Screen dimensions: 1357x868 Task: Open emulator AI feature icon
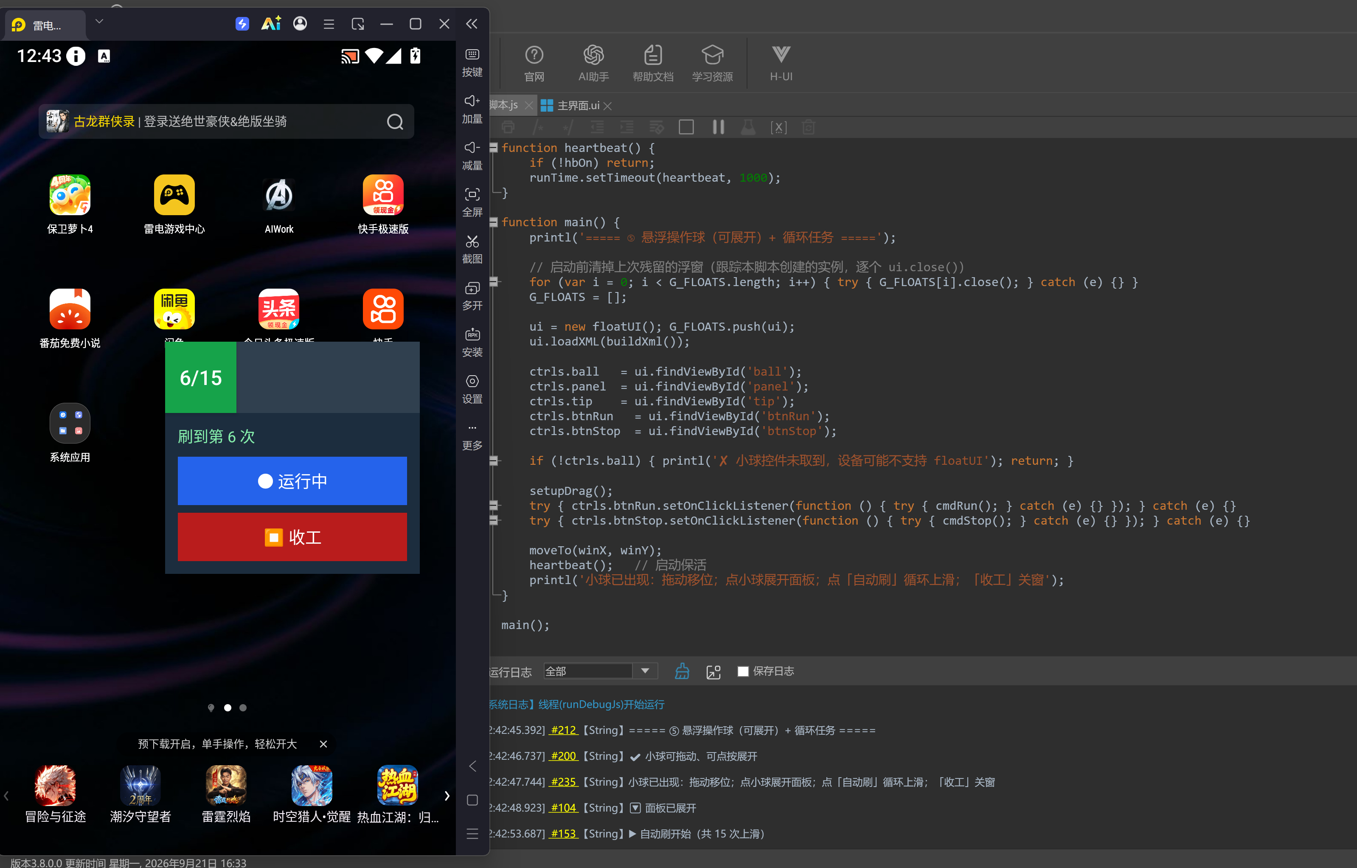pos(271,24)
